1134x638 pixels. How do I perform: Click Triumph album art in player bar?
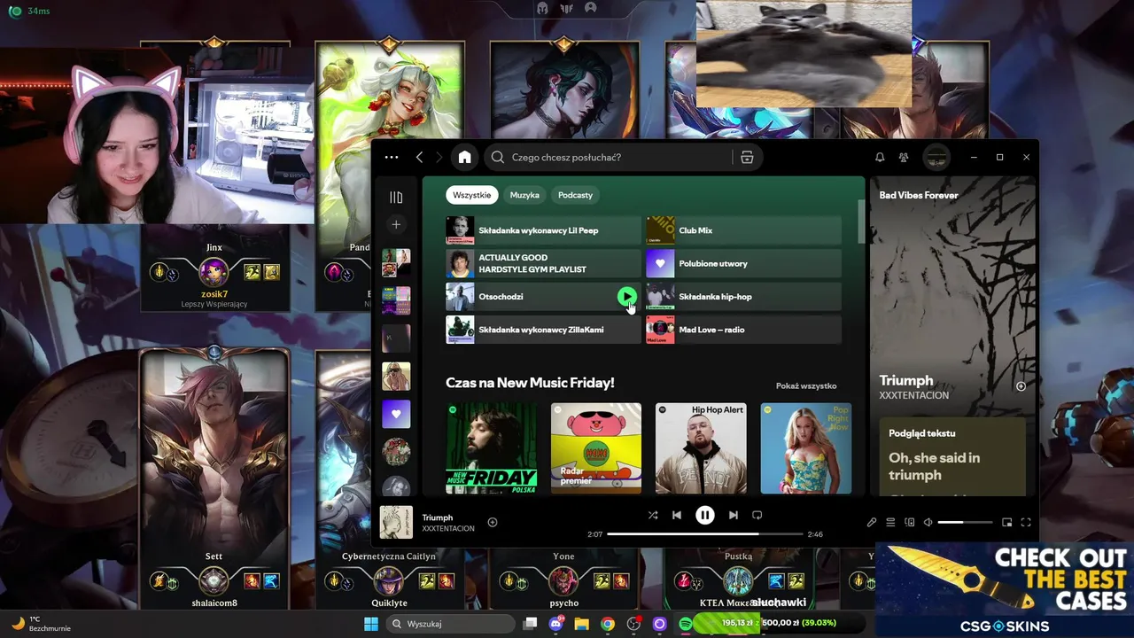point(396,522)
